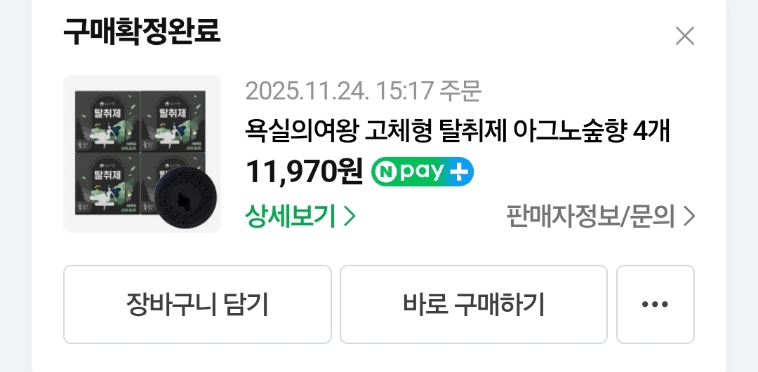Viewport: 758px width, 372px height.
Task: Tap the round black deodorizer disc image
Action: [185, 198]
